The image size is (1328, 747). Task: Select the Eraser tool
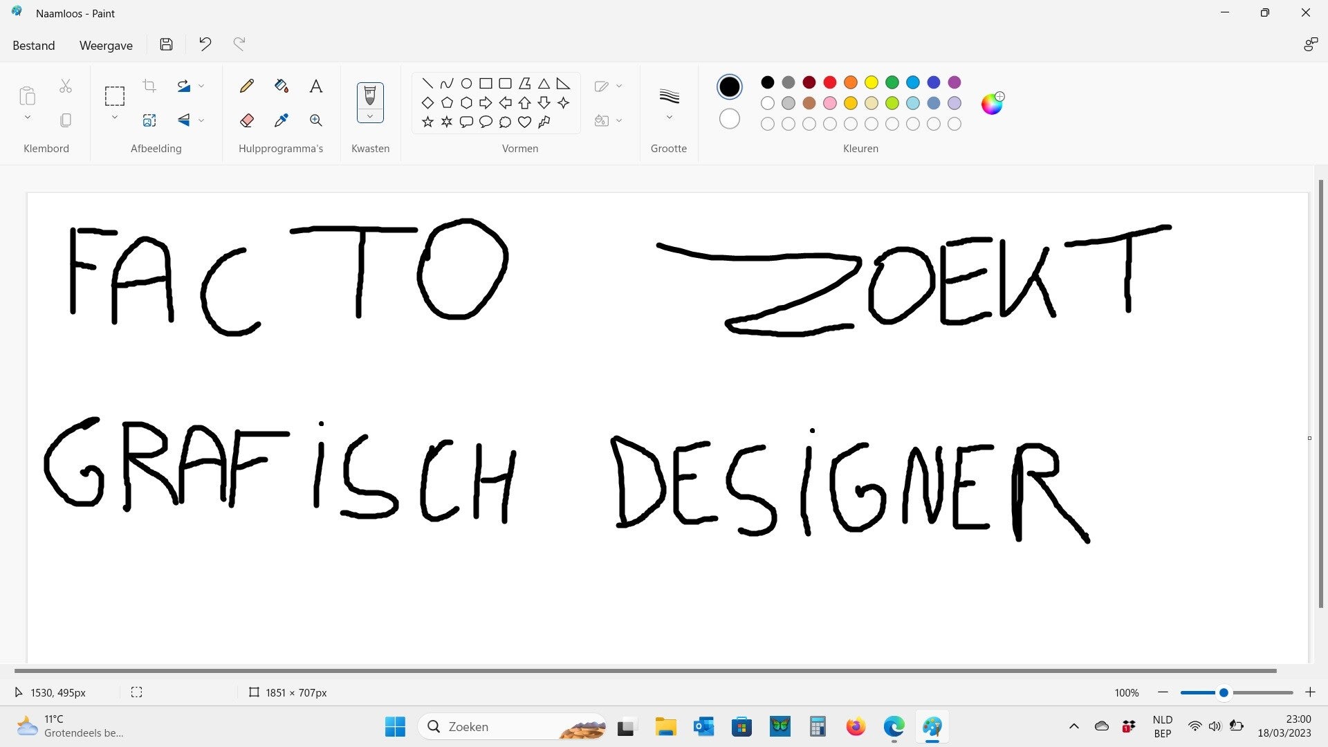246,120
